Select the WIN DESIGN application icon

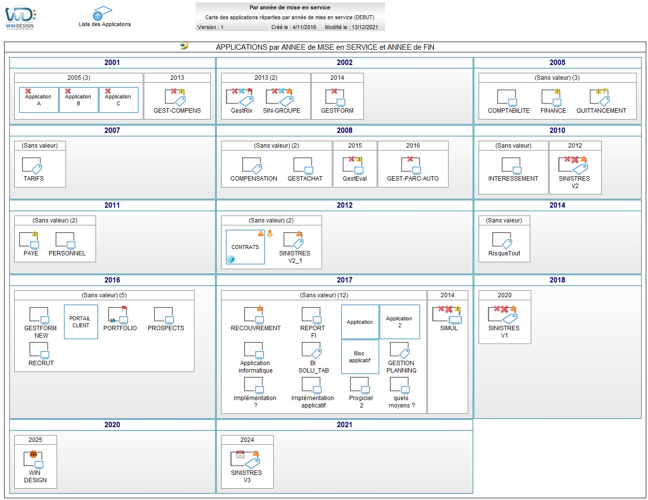coord(34,460)
